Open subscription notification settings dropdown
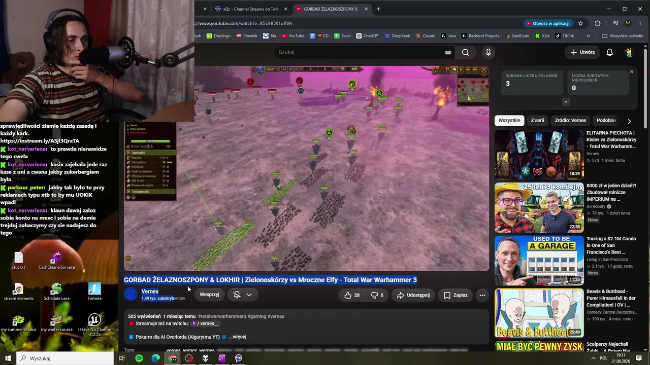Viewport: 650px width, 365px height. tap(242, 295)
